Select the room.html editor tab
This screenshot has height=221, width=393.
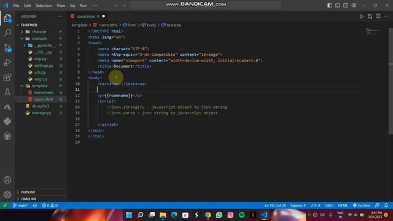coord(88,17)
